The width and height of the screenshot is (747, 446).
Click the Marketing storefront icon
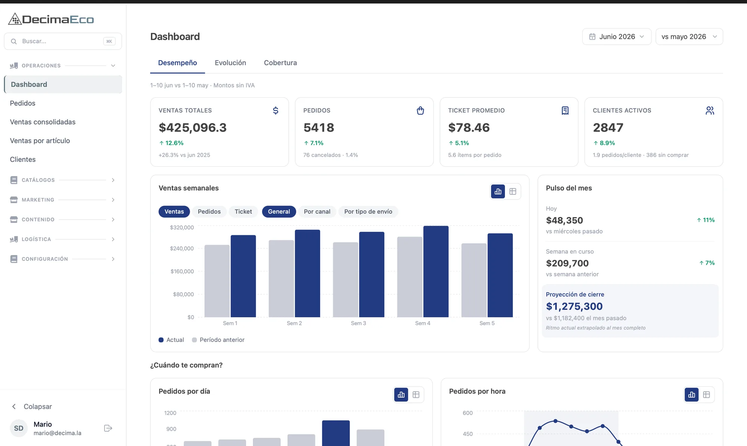(14, 200)
